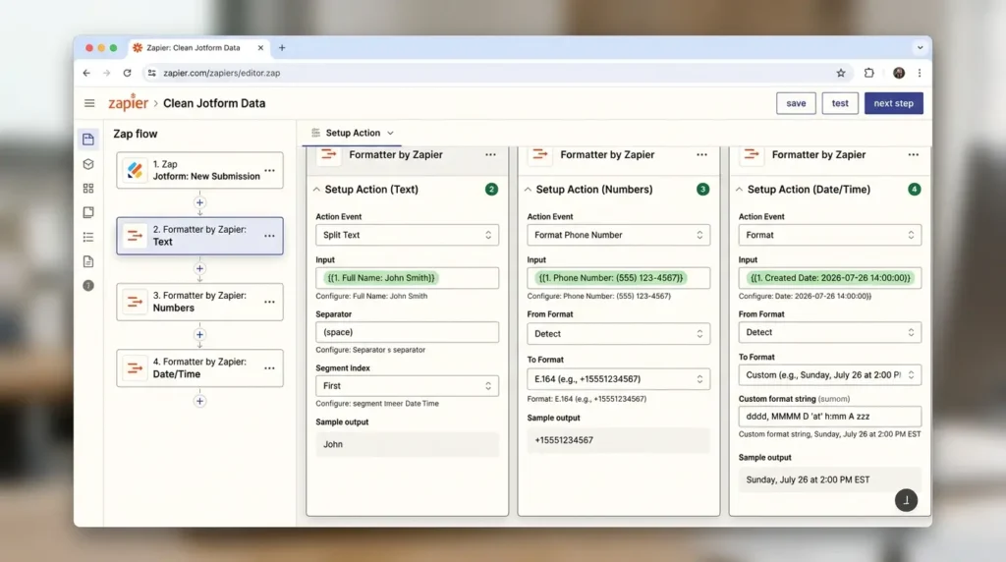Click the Custom format string field
This screenshot has width=1006, height=562.
point(829,417)
